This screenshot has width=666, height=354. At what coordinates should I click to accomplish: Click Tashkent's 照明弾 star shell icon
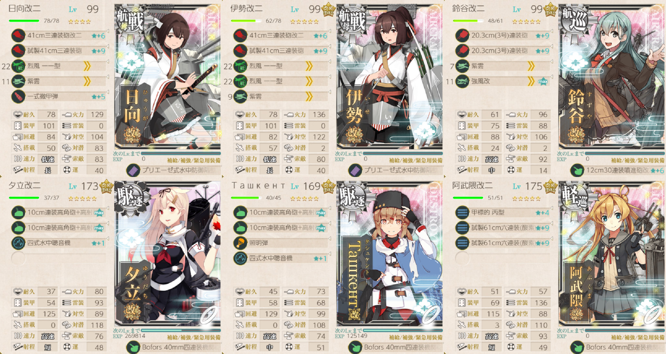240,243
